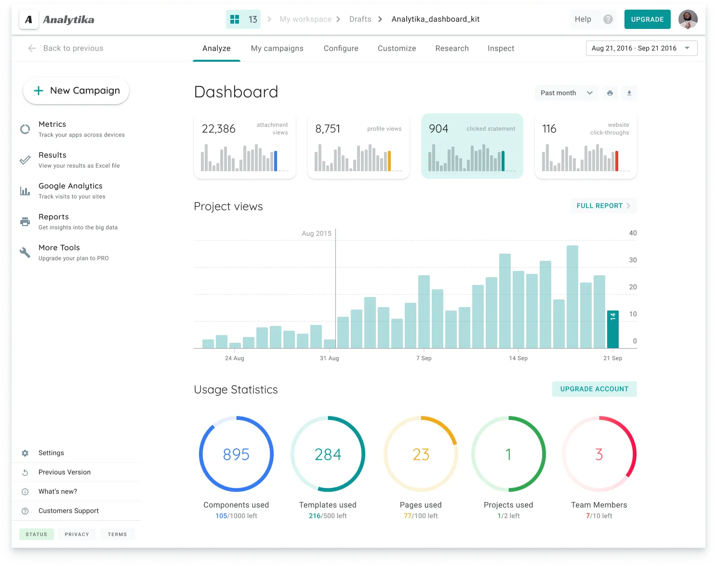717x567 pixels.
Task: Open More Tools wrench icon
Action: (x=25, y=252)
